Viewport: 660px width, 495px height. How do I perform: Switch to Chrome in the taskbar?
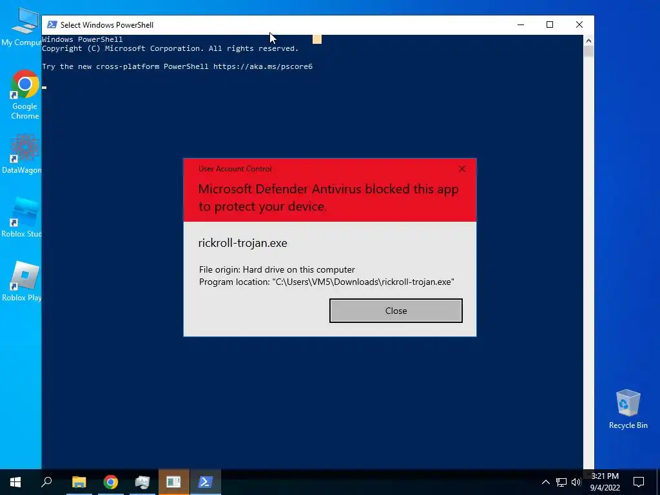(111, 482)
